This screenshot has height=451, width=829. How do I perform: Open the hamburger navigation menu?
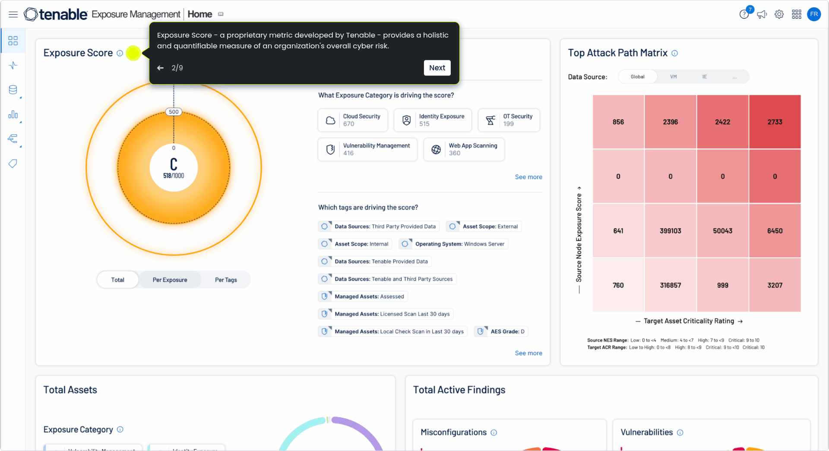[x=13, y=14]
